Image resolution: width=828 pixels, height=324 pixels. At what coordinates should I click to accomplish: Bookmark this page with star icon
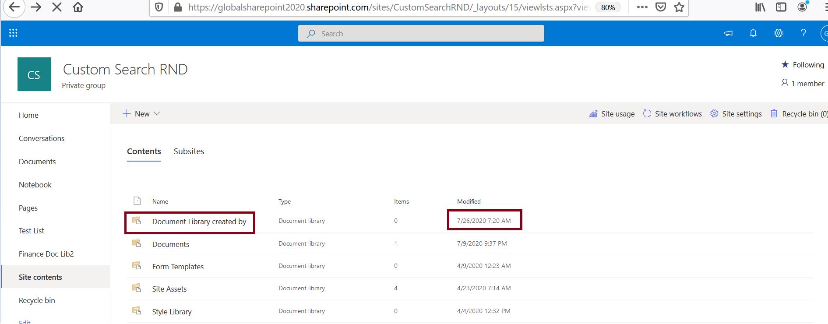tap(679, 7)
